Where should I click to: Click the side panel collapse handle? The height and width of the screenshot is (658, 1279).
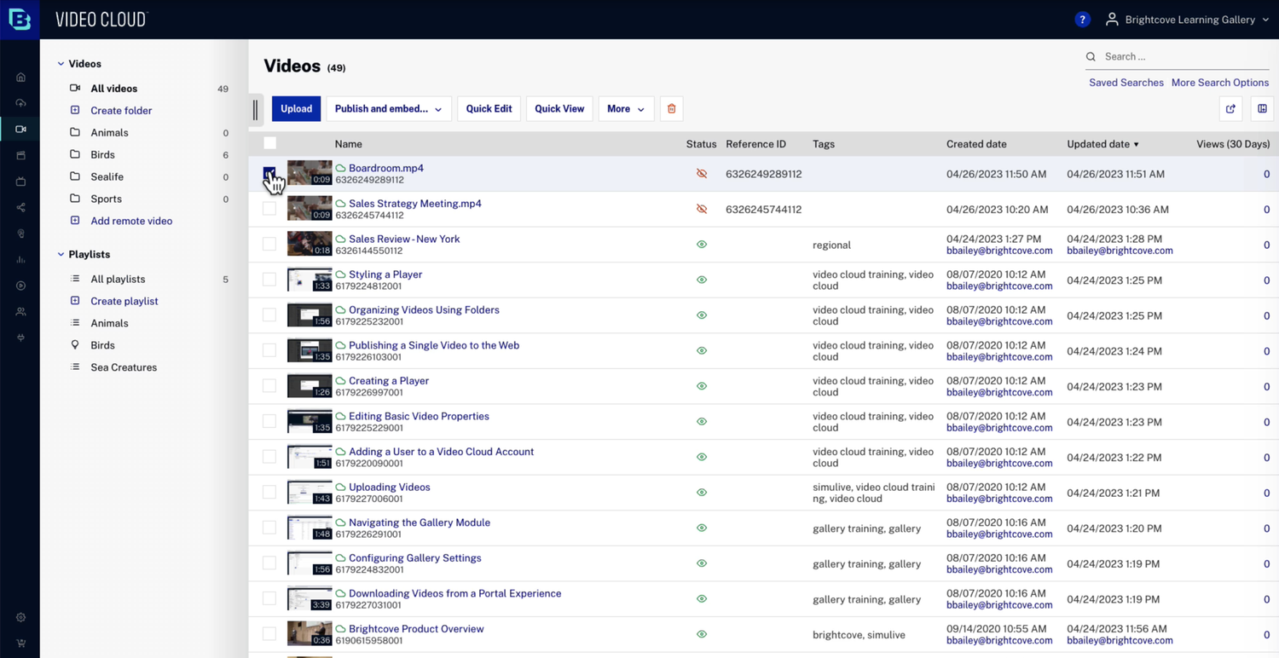click(255, 109)
